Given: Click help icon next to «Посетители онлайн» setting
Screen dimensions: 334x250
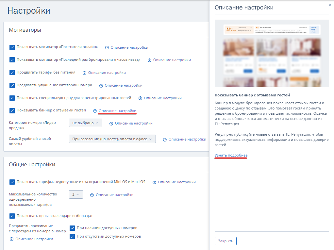Looking at the screenshot, I should pos(107,47).
